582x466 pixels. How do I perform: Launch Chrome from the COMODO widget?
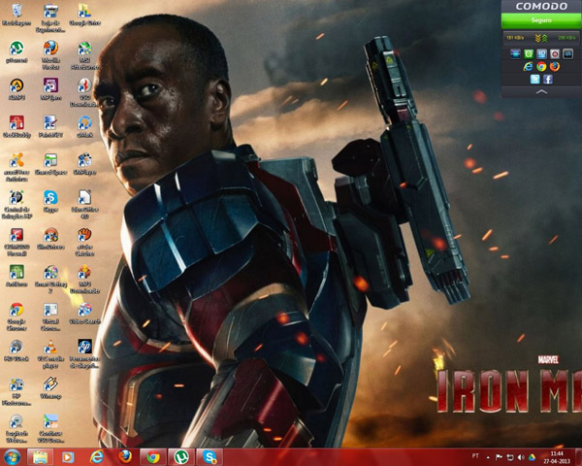tap(541, 66)
